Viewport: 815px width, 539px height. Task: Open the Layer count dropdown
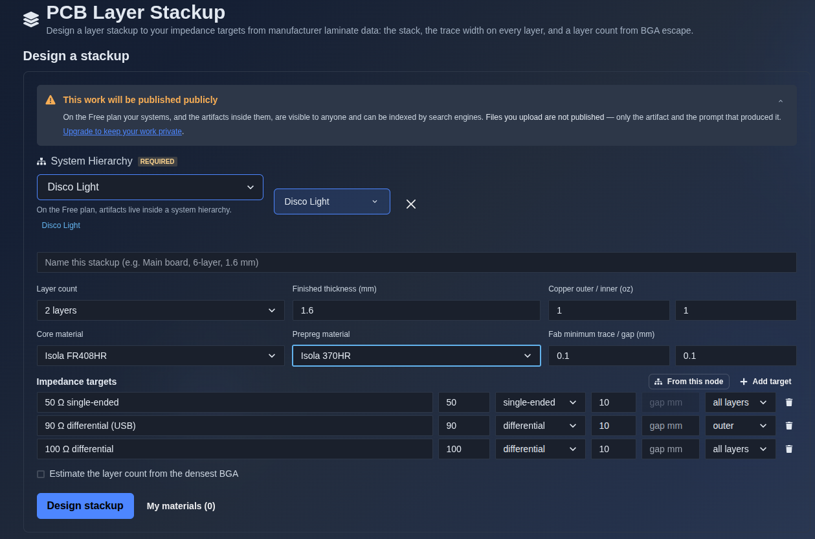pos(161,310)
